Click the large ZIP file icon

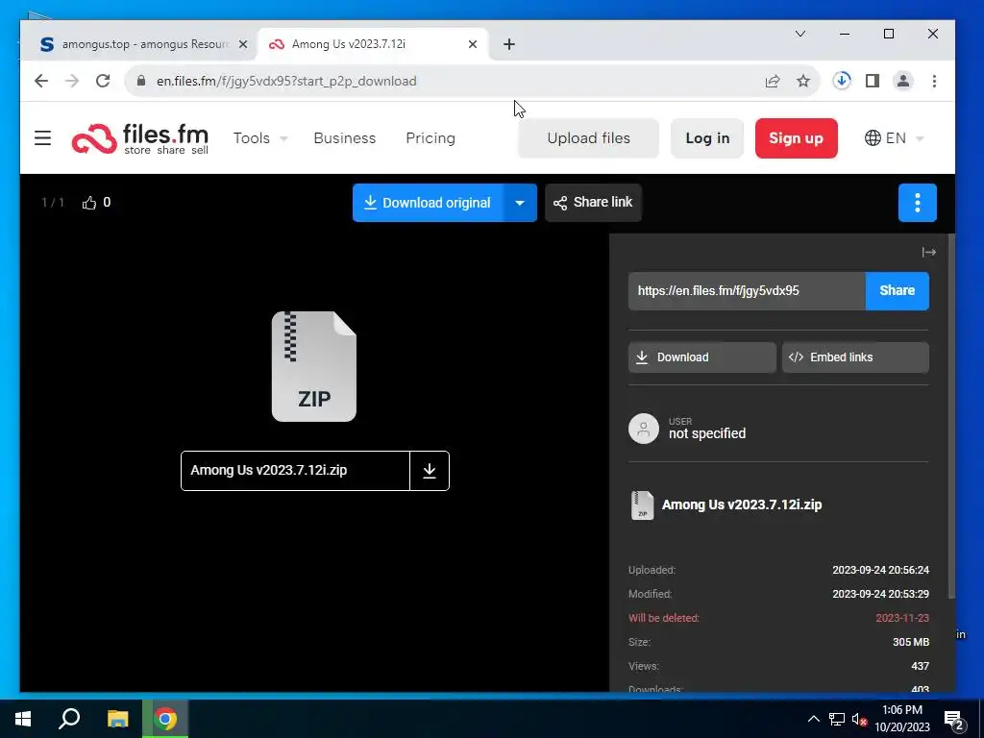coord(314,366)
